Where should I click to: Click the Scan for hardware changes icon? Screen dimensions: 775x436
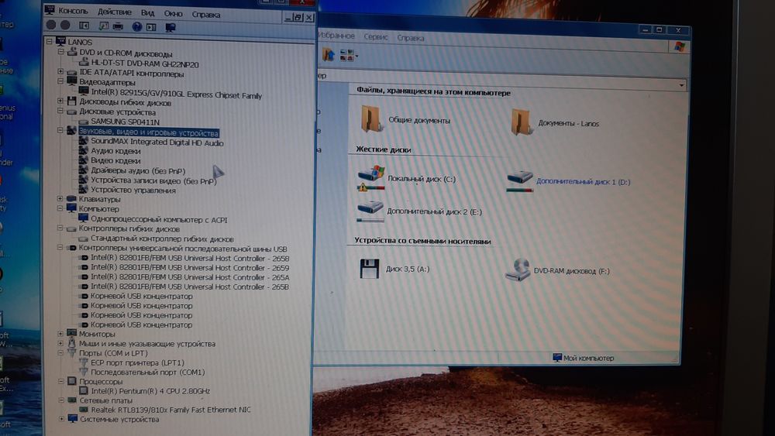[170, 28]
